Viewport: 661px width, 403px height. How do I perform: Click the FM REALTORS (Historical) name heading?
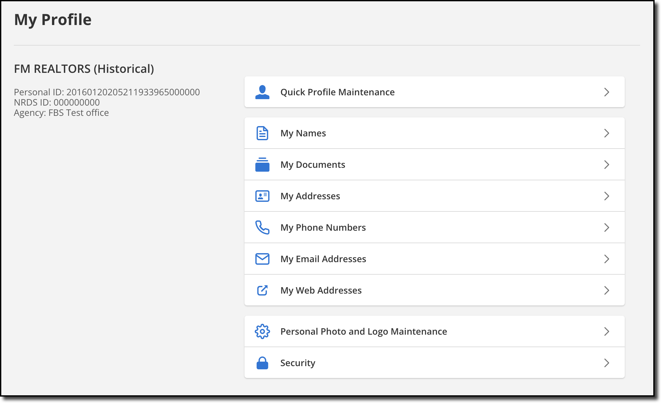(84, 69)
